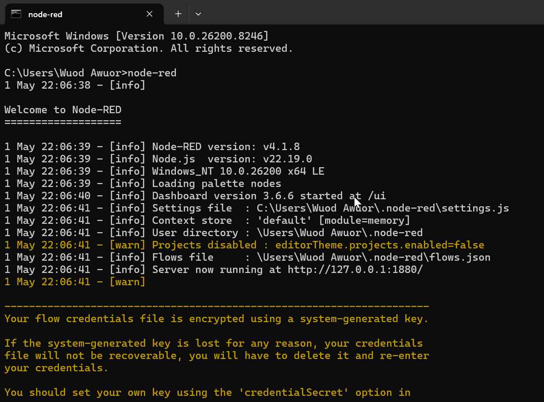Click the settings.js file path

coord(383,208)
